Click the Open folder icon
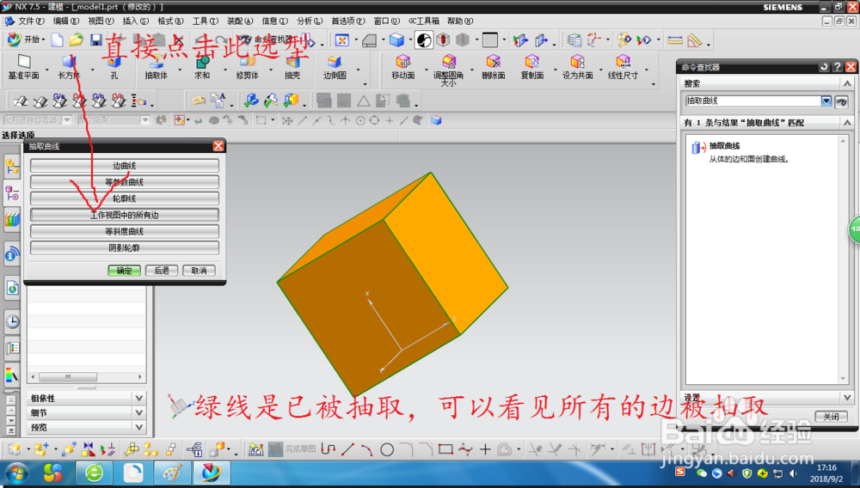 tap(77, 40)
